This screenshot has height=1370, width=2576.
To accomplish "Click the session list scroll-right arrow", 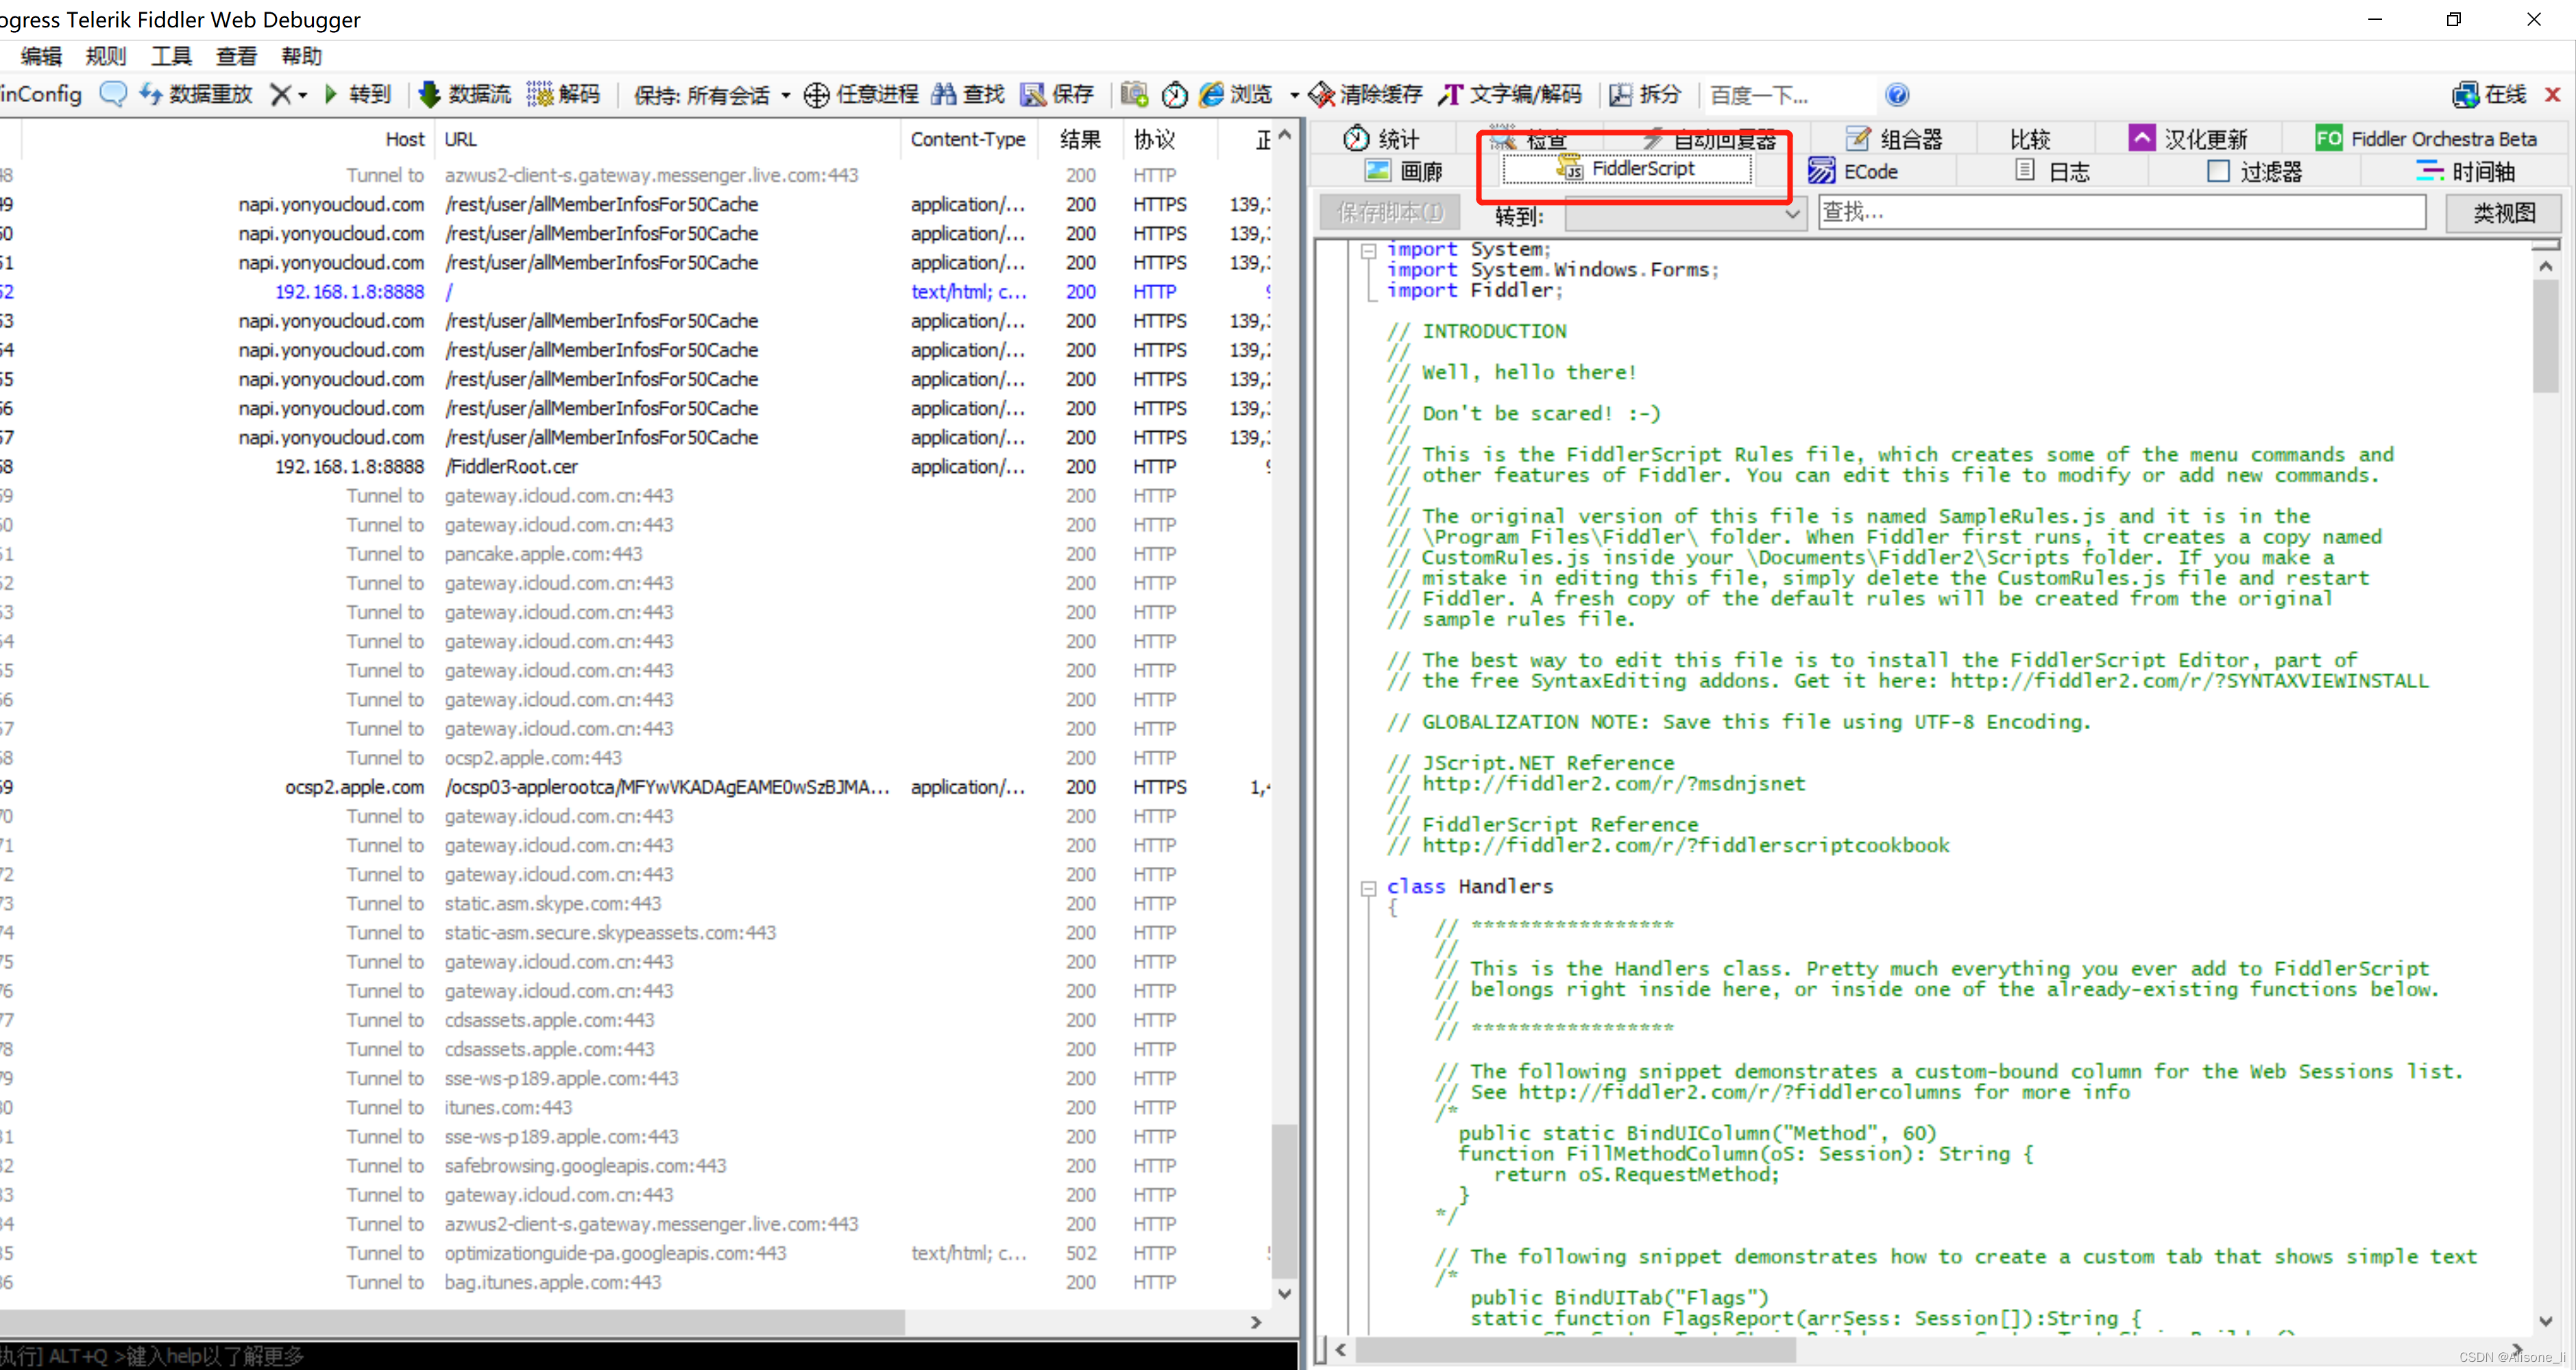I will (x=1256, y=1323).
